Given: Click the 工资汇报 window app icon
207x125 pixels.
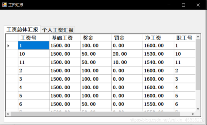Looking at the screenshot, I should click(4, 5).
